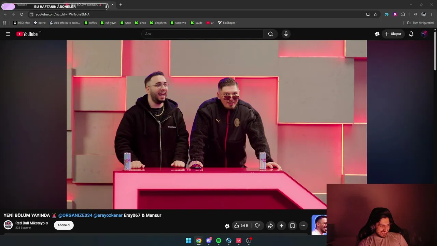Open the botrix bookmark
This screenshot has width=437, height=246.
40,23
